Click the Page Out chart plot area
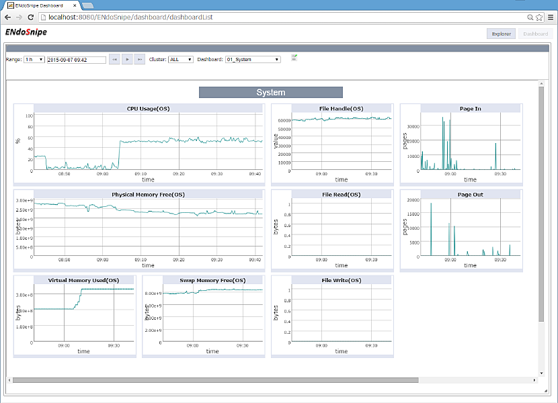This screenshot has height=403, width=558. pyautogui.click(x=471, y=227)
